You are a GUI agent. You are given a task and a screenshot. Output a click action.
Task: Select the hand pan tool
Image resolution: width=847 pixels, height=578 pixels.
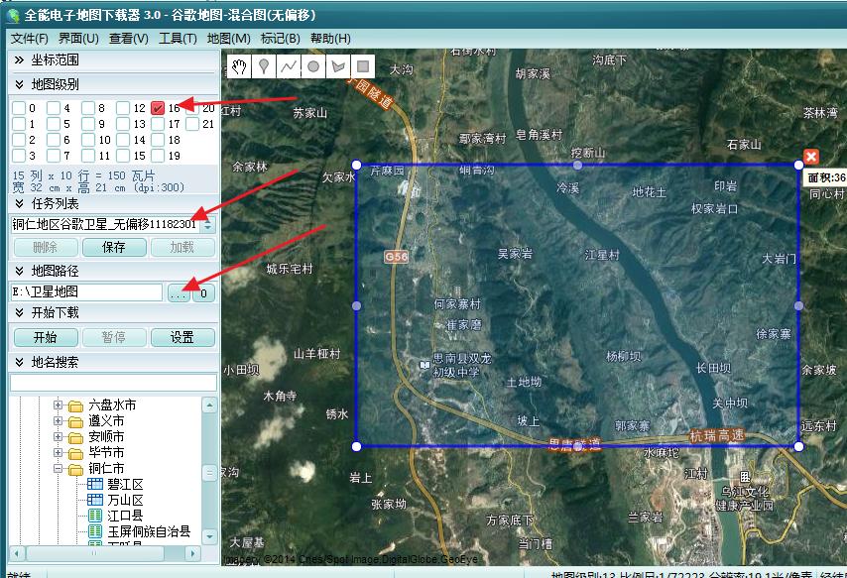pos(240,66)
